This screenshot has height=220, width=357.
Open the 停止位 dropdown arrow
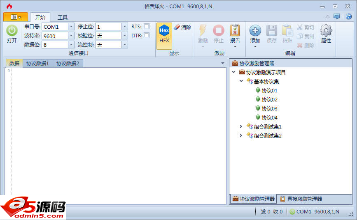tap(124, 27)
